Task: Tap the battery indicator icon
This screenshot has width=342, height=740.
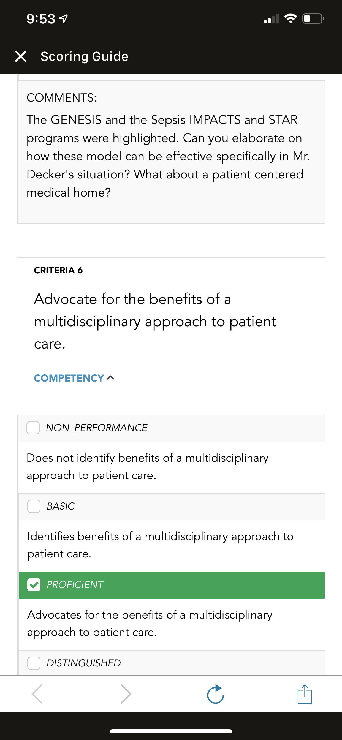Action: coord(313,19)
